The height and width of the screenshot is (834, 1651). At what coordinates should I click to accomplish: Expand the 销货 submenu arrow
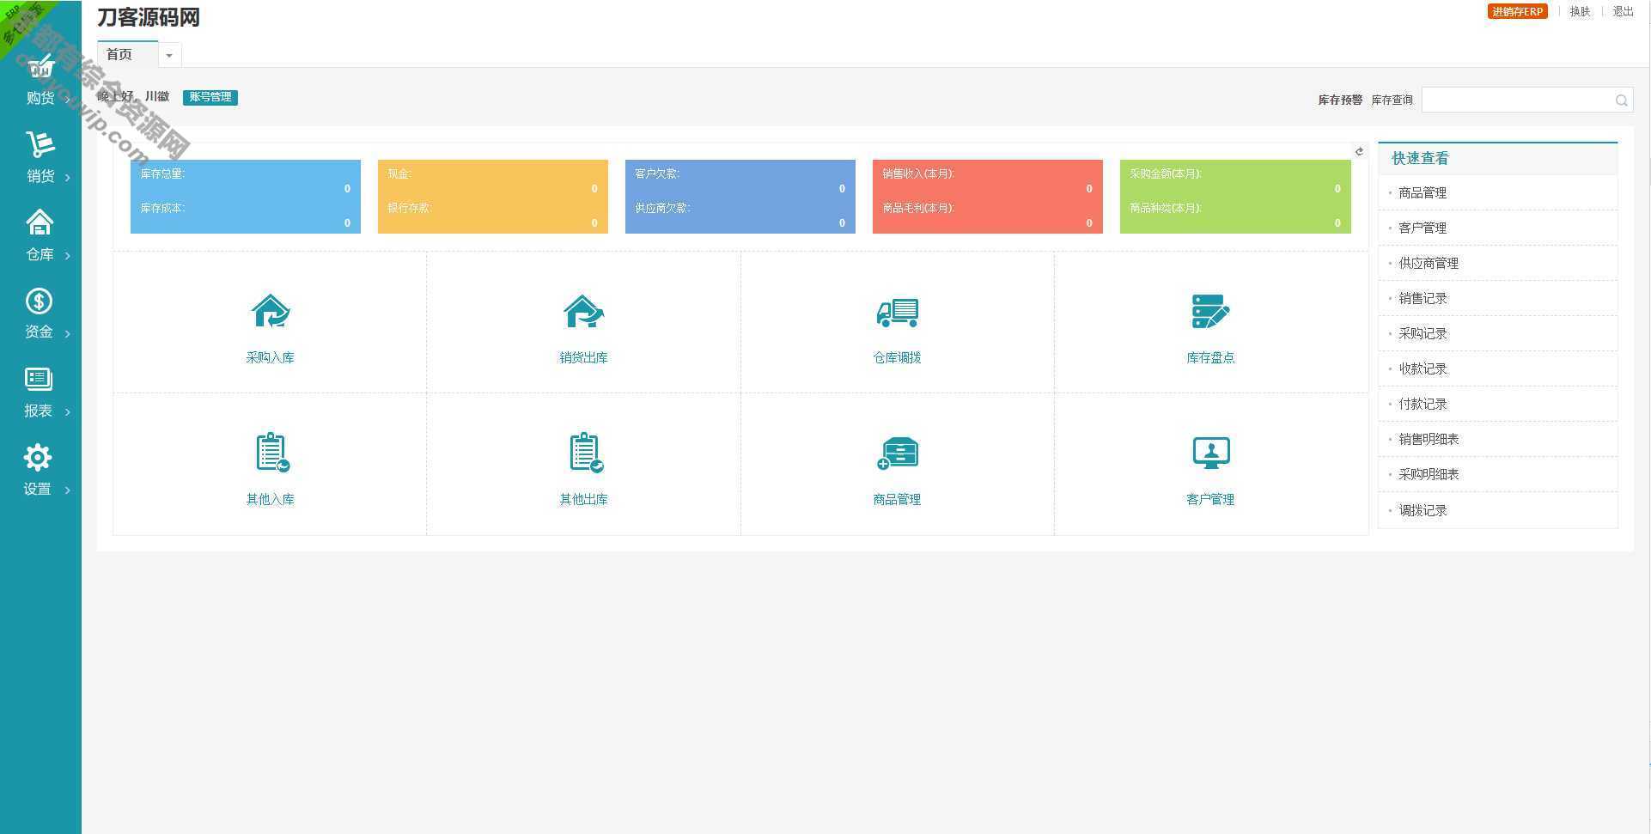click(68, 177)
